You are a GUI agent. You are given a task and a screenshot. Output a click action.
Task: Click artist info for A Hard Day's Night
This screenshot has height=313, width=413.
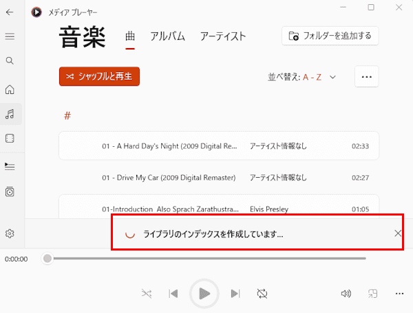278,146
